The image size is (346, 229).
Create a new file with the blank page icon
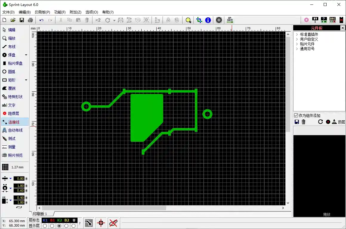pyautogui.click(x=4, y=20)
